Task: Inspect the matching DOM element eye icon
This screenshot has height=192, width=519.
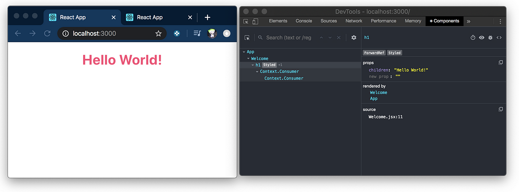Action: coord(482,37)
